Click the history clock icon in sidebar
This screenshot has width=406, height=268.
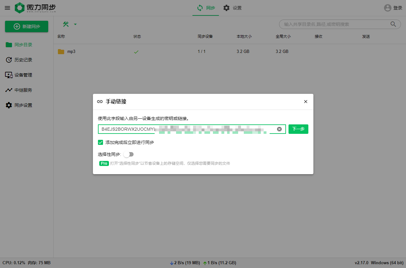9,60
